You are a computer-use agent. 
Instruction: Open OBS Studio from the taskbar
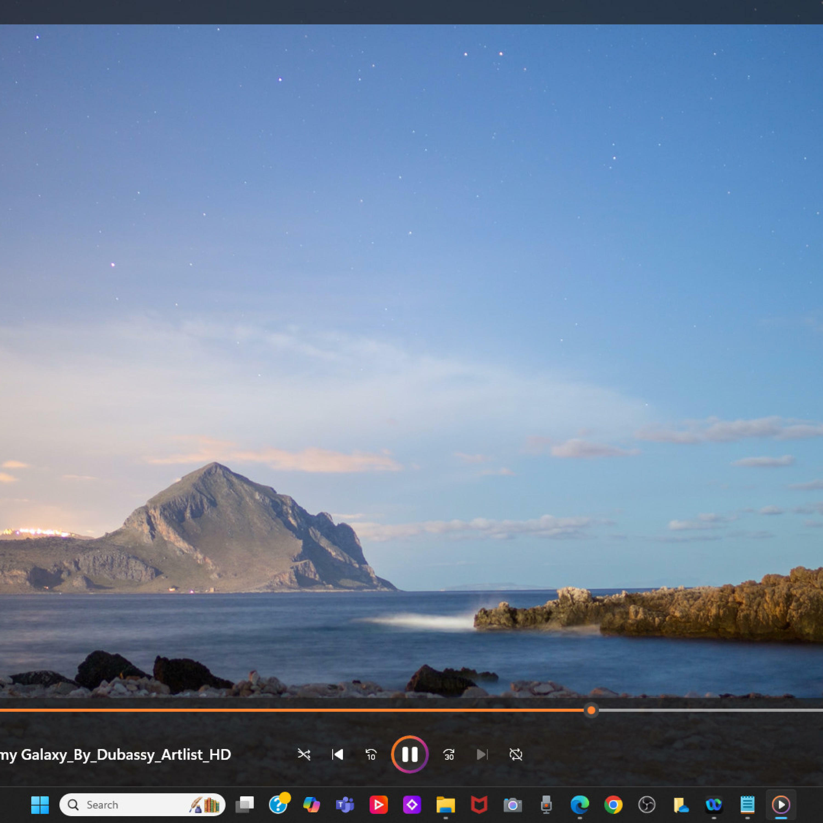tap(647, 805)
